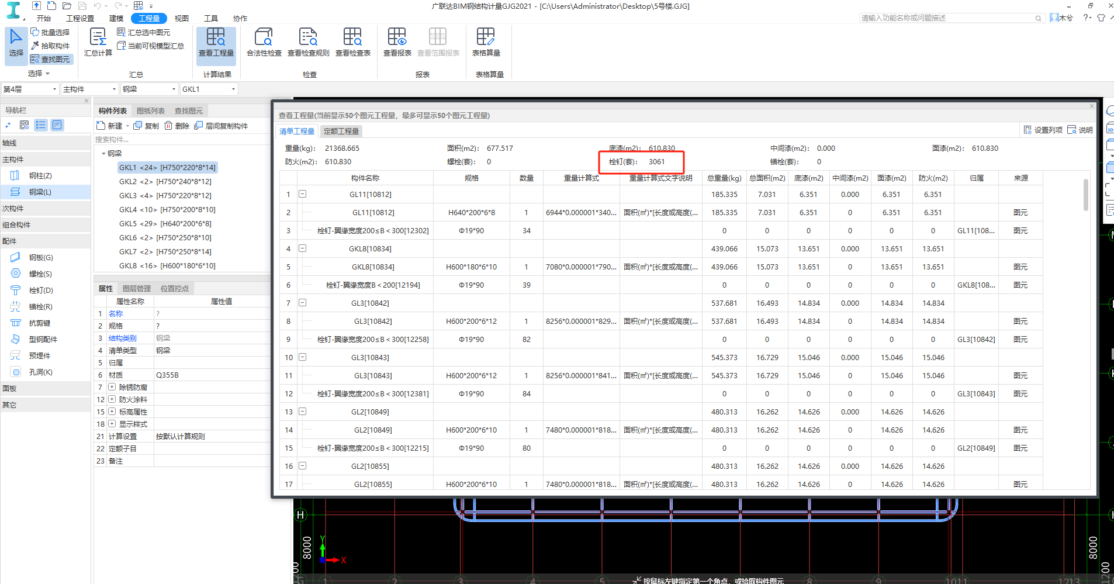Open the 建模 ribbon tab
This screenshot has height=584, width=1114.
(x=116, y=18)
